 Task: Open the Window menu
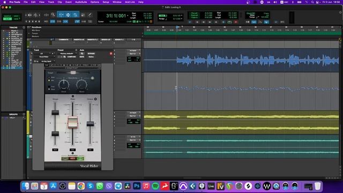(117, 2)
